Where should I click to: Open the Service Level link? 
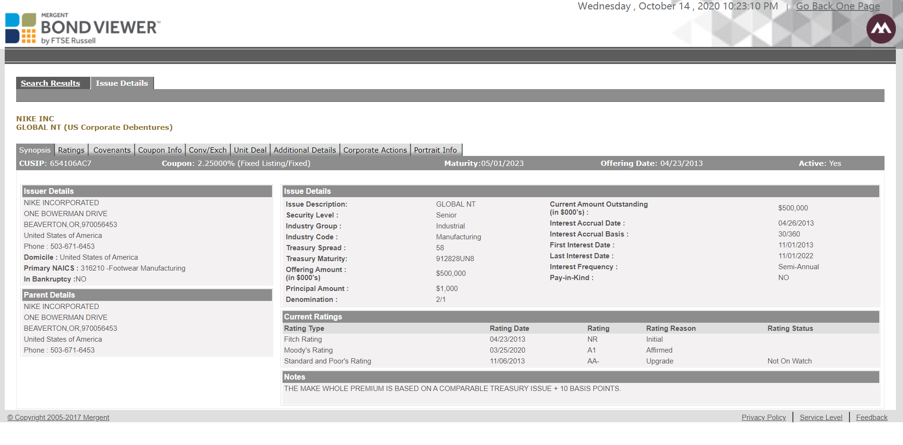pos(821,418)
